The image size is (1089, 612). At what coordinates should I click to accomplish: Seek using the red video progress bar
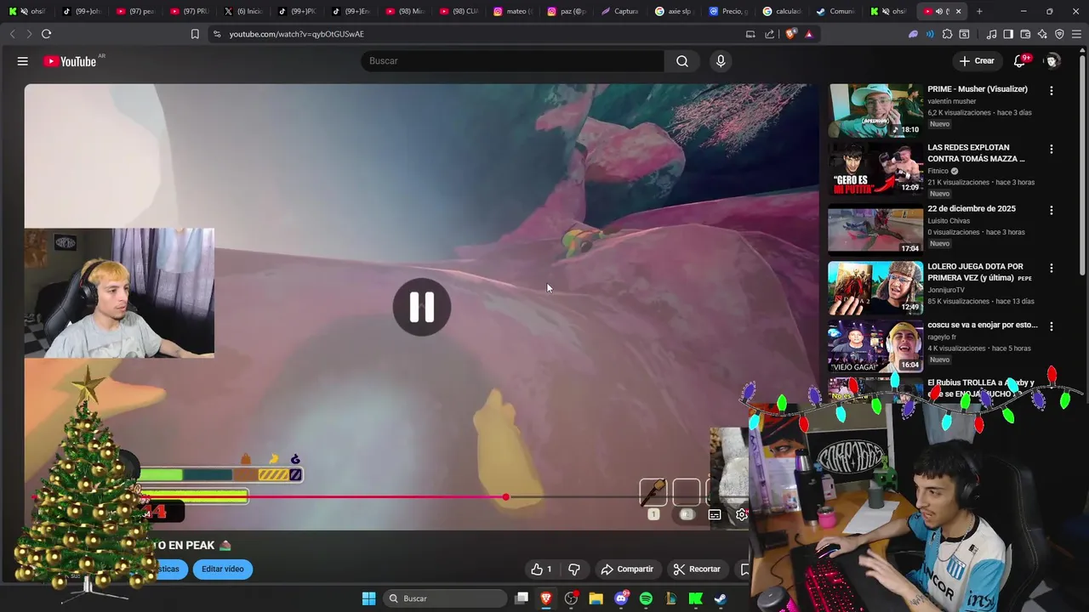[x=390, y=497]
